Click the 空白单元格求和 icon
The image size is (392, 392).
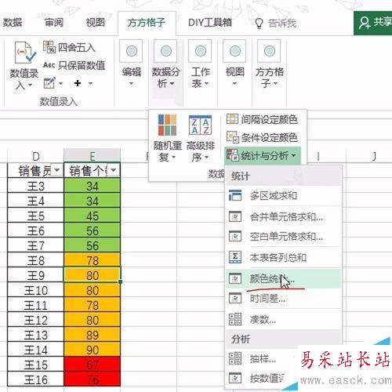coord(235,237)
